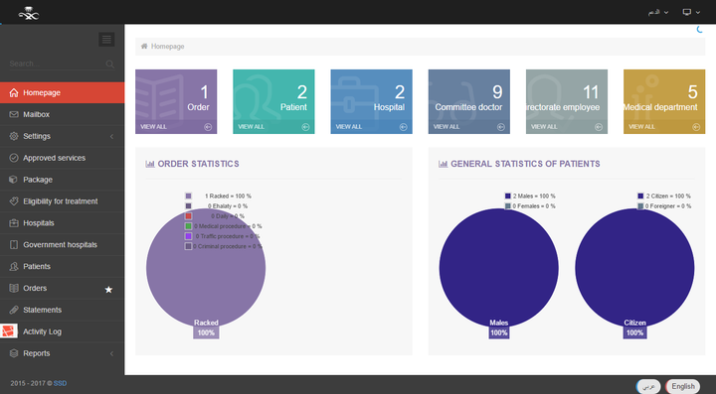
Task: Click the Hospitals briefcase icon
Action: click(x=14, y=223)
